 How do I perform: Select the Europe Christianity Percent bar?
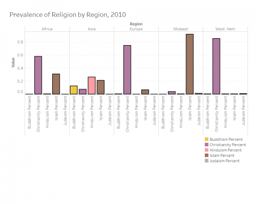click(127, 70)
